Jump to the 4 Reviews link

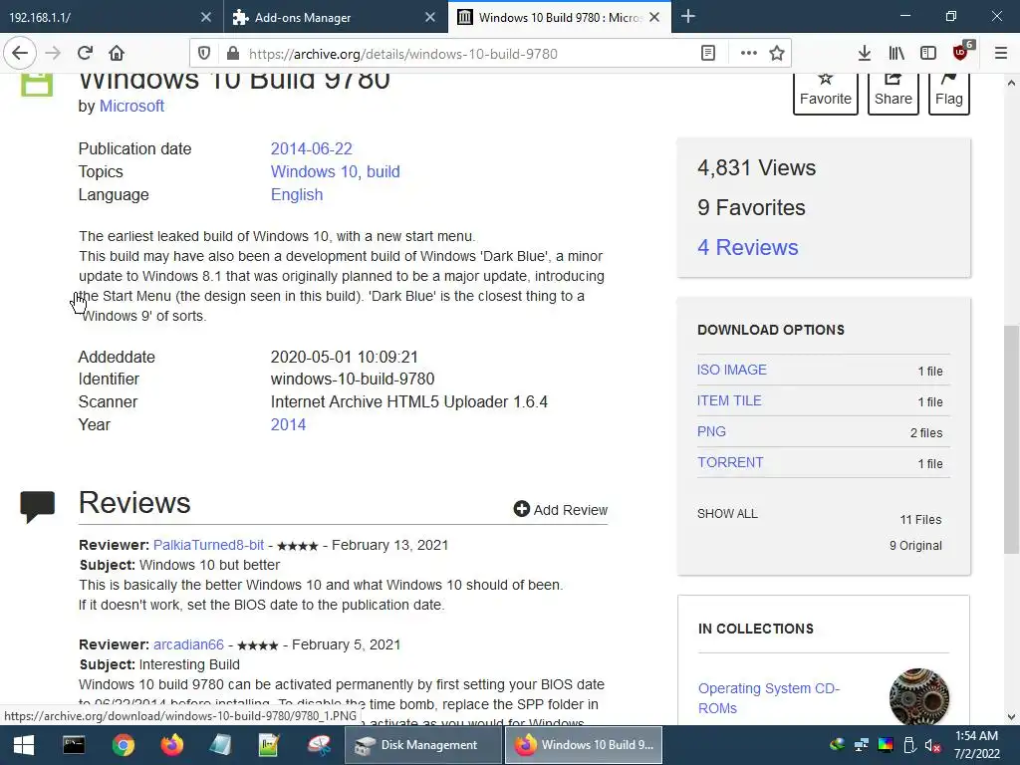(747, 247)
